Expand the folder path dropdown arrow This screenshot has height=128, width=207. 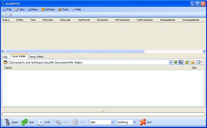(170, 62)
